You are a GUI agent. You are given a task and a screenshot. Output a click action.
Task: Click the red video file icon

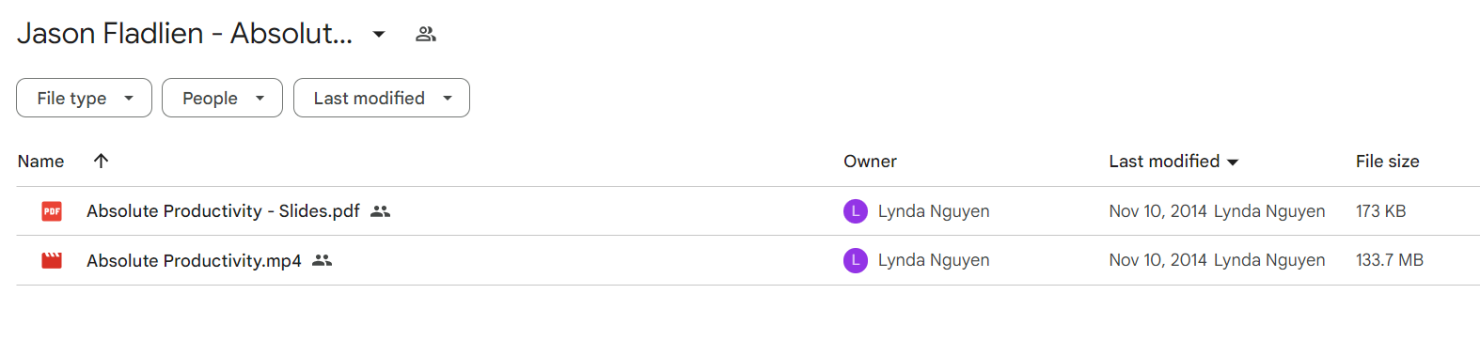(52, 260)
